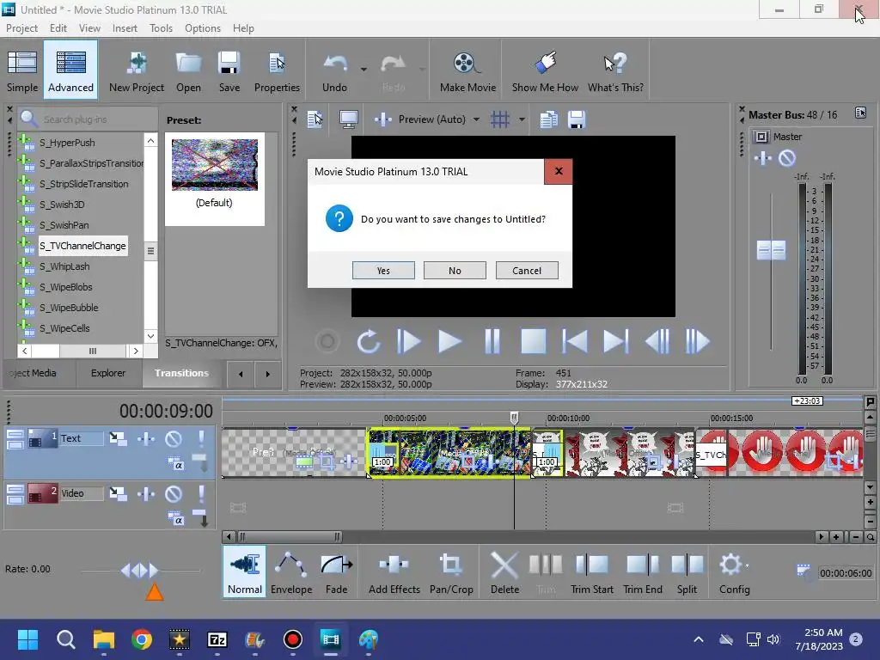880x660 pixels.
Task: Click Trim End icon
Action: pyautogui.click(x=643, y=572)
